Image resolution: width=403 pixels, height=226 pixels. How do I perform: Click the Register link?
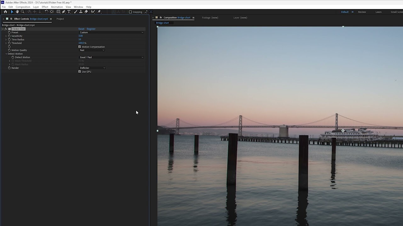(91, 29)
